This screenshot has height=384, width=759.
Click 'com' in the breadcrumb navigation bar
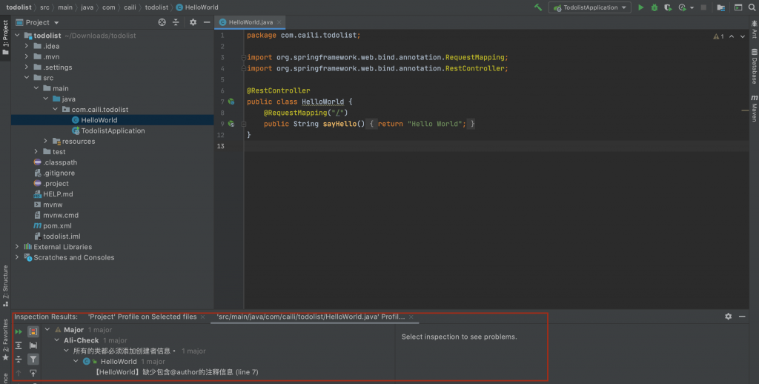108,7
